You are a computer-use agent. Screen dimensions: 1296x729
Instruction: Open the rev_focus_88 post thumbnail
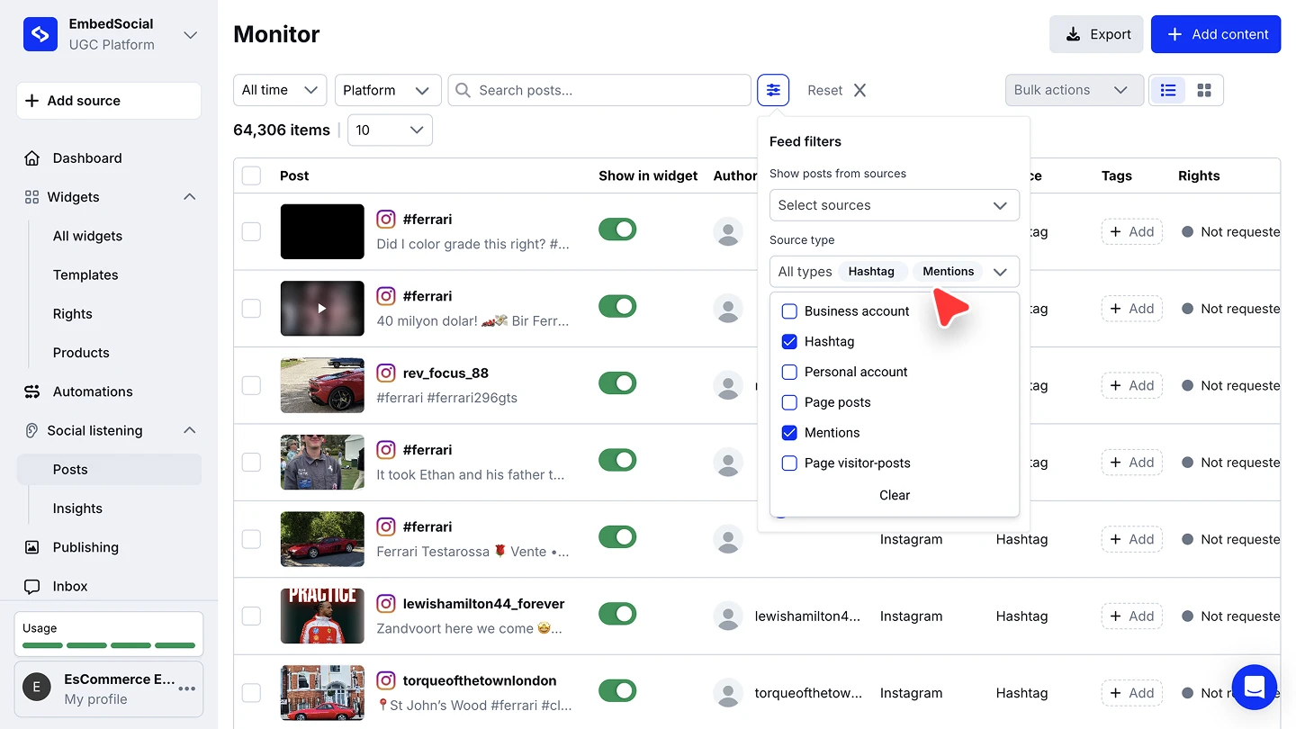pos(322,385)
